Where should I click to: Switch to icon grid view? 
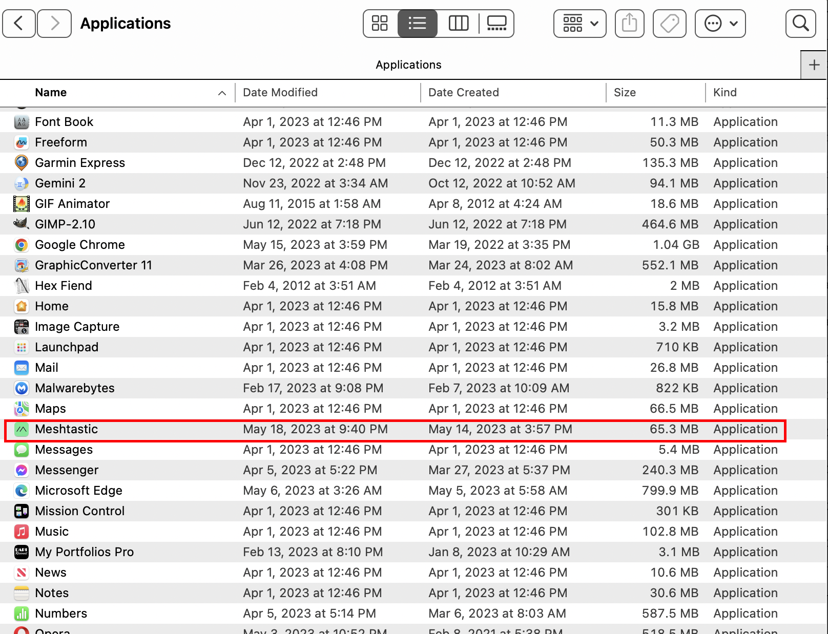pyautogui.click(x=380, y=24)
